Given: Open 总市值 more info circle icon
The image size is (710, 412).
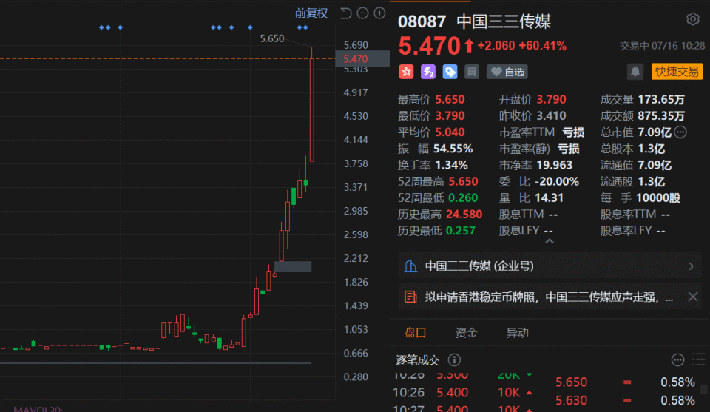Looking at the screenshot, I should click(680, 132).
